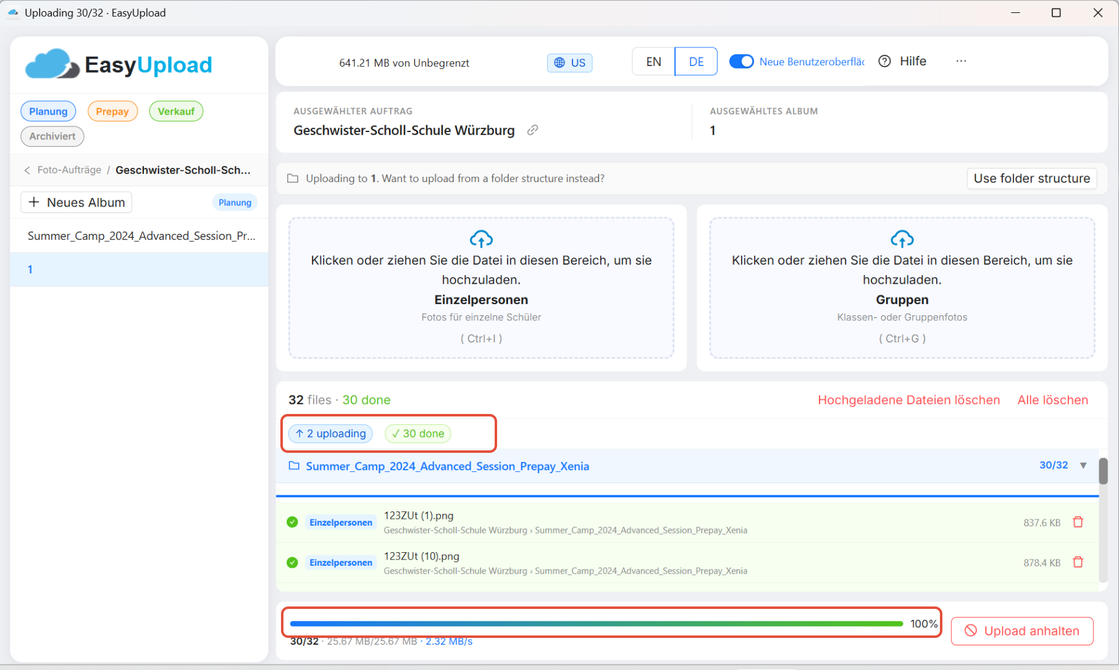
Task: Open the Hilfe question mark icon
Action: (x=884, y=61)
